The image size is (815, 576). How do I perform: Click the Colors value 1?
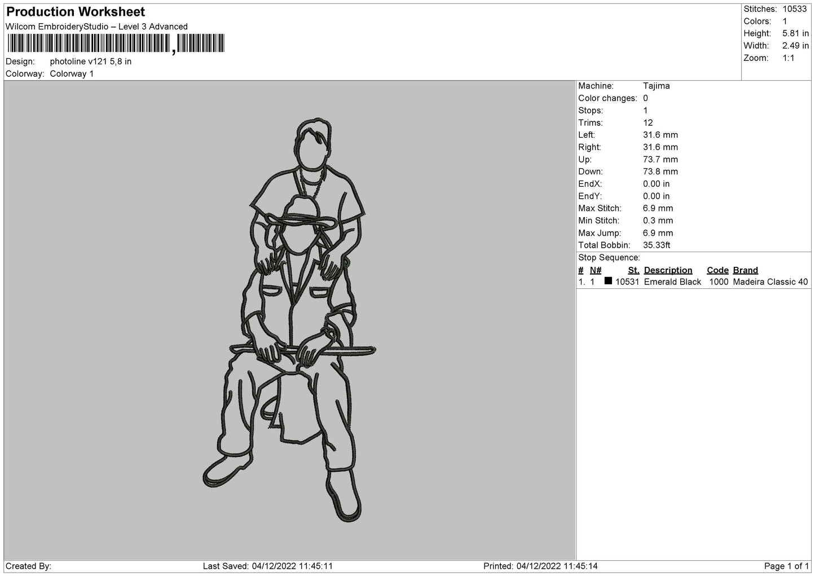tap(785, 21)
